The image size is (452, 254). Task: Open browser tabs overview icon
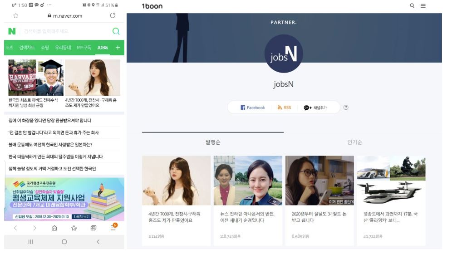coord(93,228)
